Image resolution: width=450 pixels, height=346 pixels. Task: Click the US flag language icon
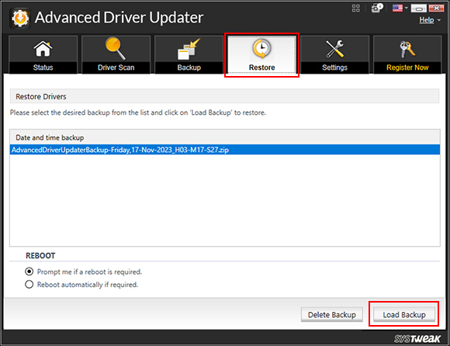pos(397,8)
